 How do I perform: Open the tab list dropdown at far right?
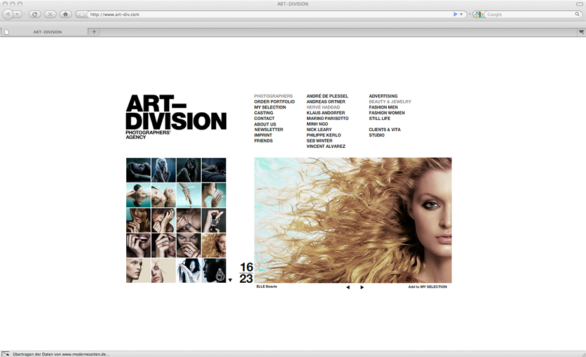pyautogui.click(x=580, y=32)
